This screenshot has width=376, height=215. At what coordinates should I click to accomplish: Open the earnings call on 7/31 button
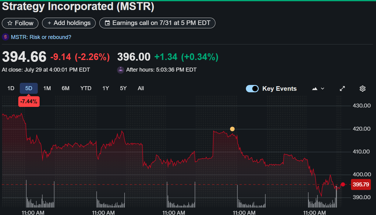tap(157, 23)
